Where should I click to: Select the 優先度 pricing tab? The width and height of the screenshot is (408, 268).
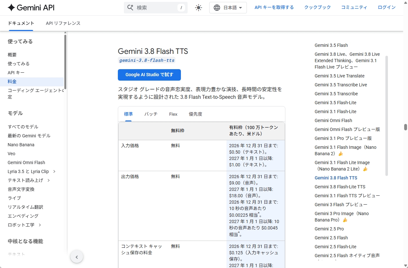pyautogui.click(x=196, y=114)
